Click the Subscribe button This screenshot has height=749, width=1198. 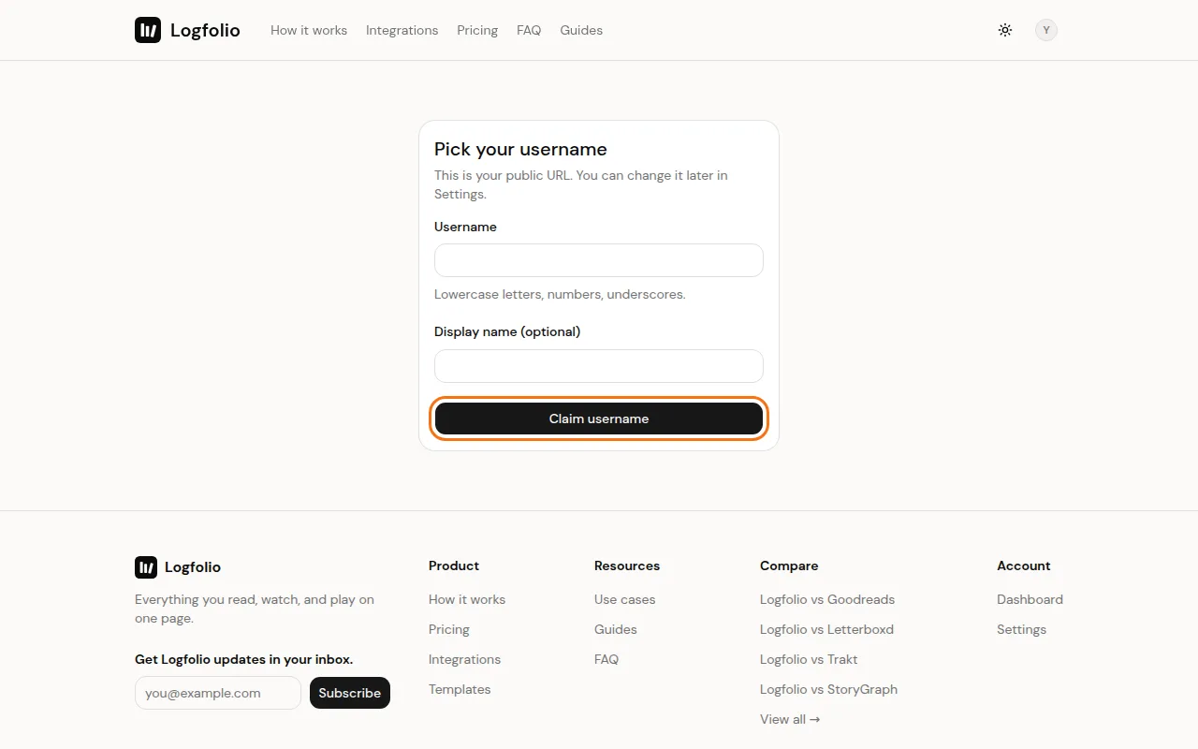[350, 693]
